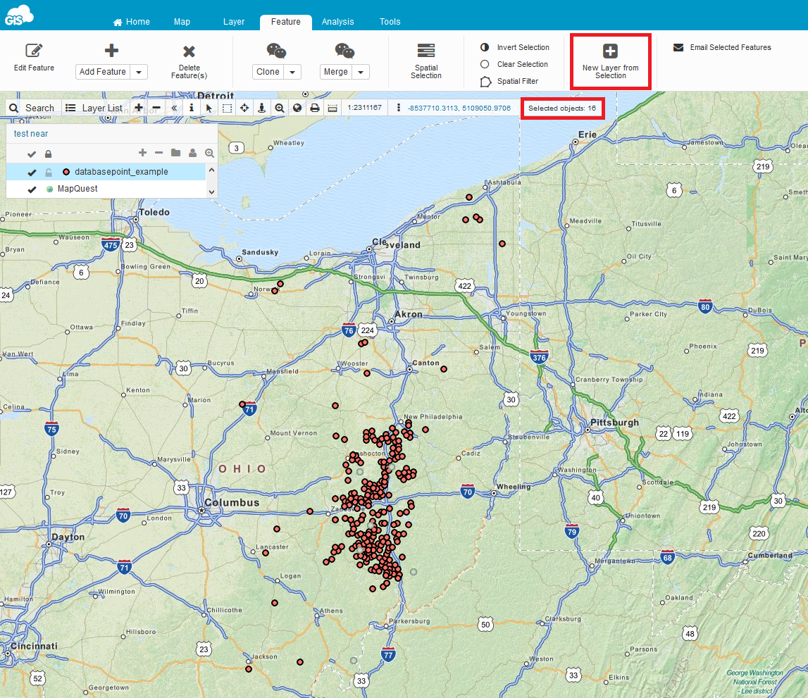Click the Delete Feature(s) X icon
Screen dimensions: 808x698
click(189, 51)
